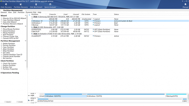
Task: Open the Disk menu
Action: point(15,12)
